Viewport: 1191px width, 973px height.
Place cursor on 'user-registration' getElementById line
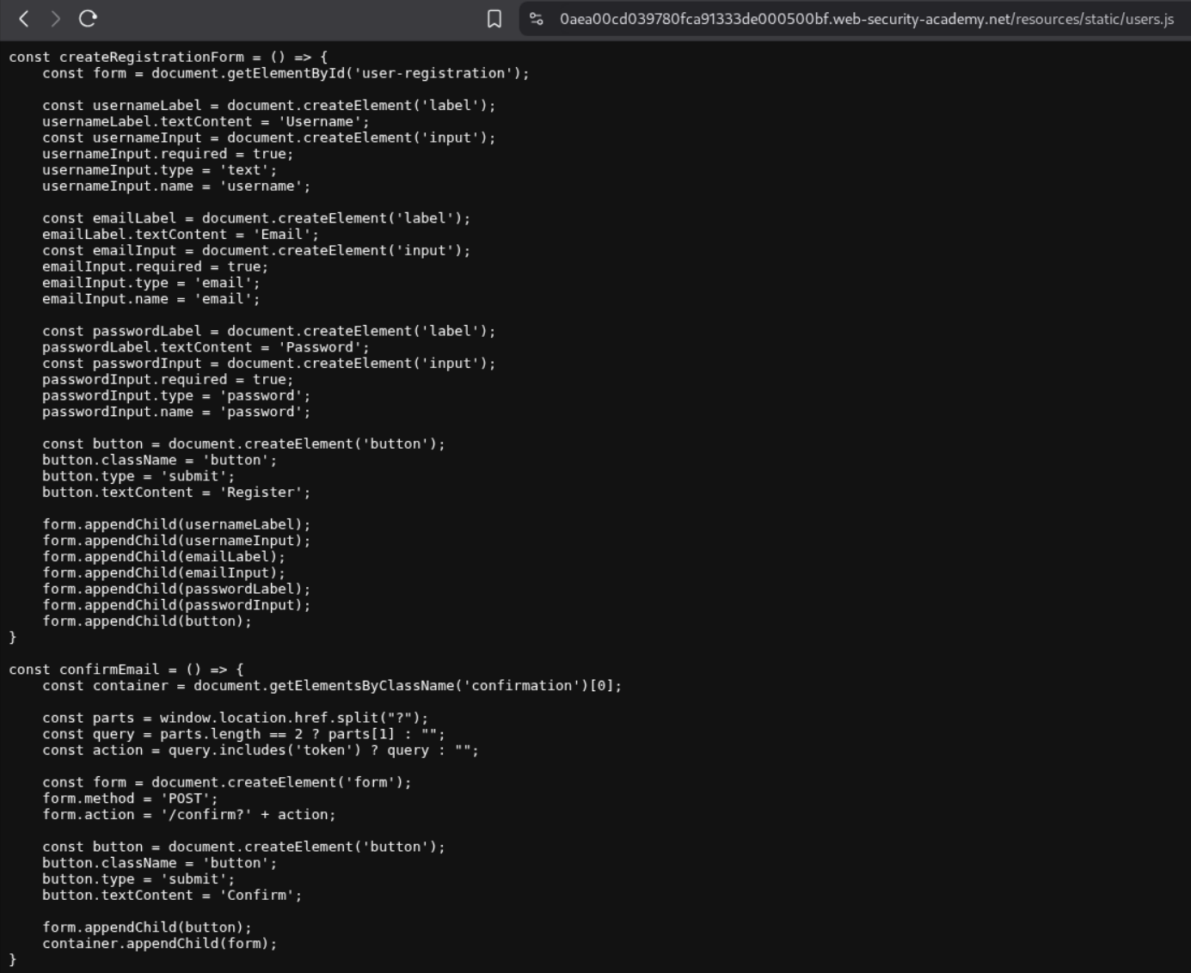[x=285, y=73]
